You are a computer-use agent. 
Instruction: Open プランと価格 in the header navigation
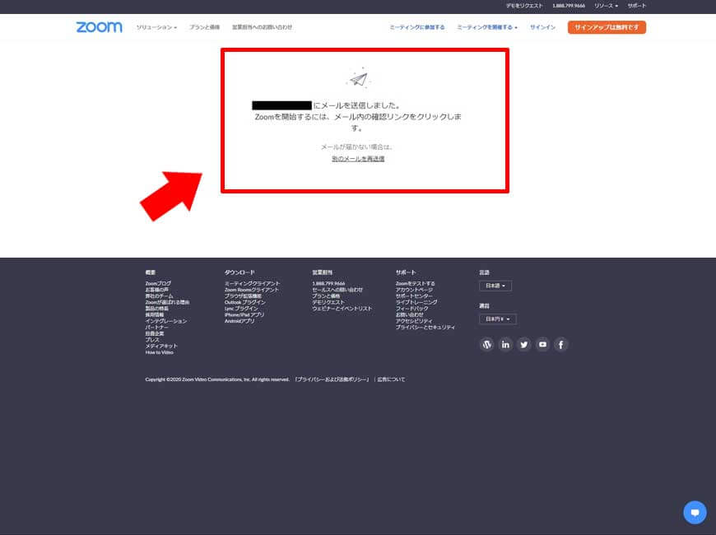tap(205, 27)
